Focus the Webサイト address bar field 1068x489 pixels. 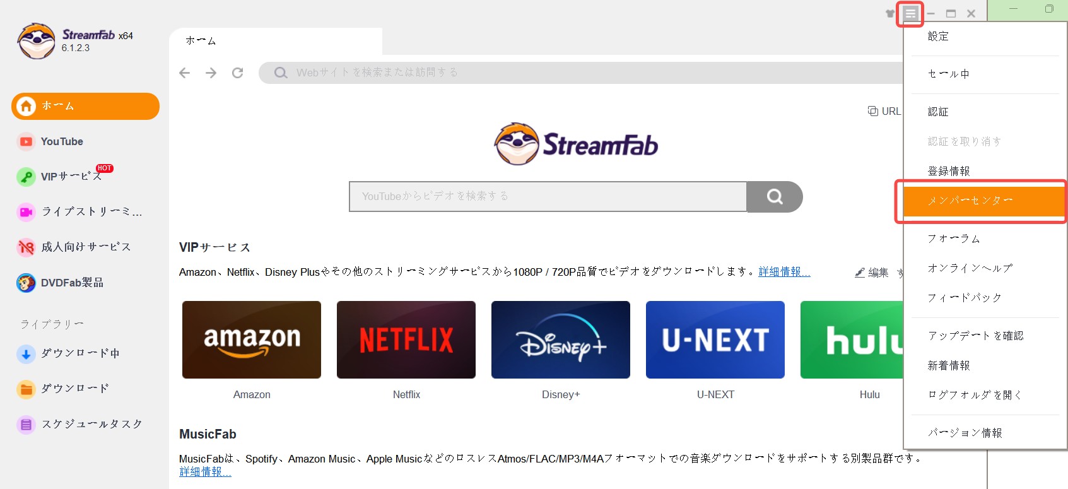(580, 73)
